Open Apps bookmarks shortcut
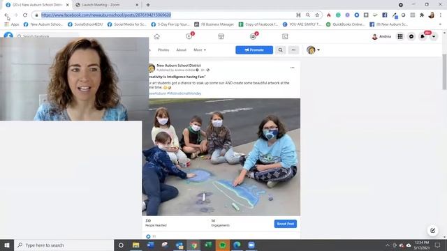The height and width of the screenshot is (251, 447). pos(12,24)
